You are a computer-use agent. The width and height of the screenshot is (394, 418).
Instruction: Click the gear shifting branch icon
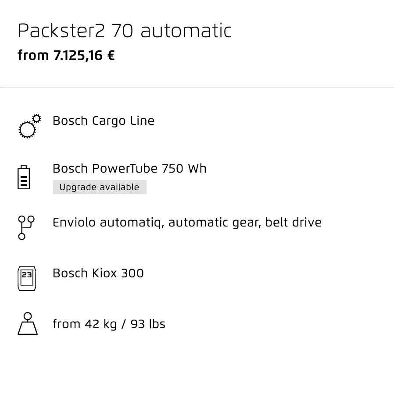pos(26,227)
